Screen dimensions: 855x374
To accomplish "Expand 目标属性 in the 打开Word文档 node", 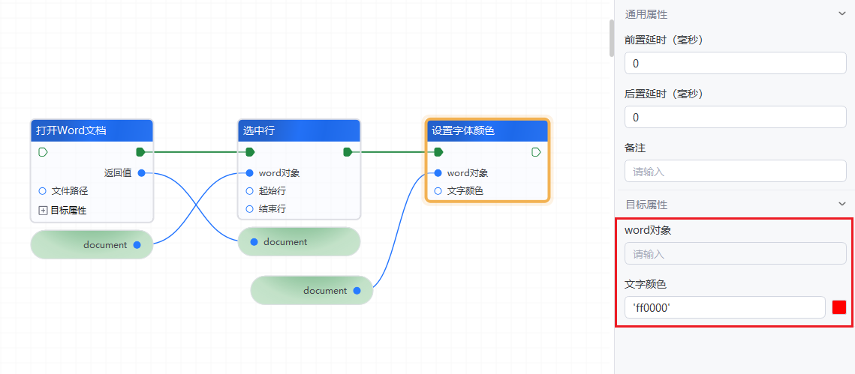I will [x=43, y=211].
